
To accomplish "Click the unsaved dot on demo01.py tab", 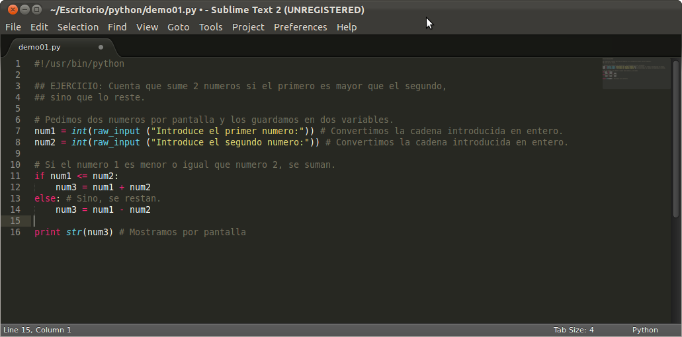I will click(x=101, y=47).
